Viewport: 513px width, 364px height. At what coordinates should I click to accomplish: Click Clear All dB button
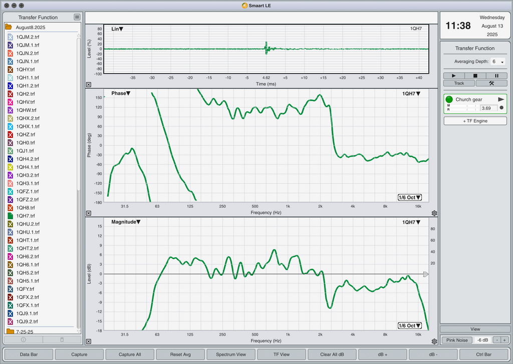coord(332,354)
